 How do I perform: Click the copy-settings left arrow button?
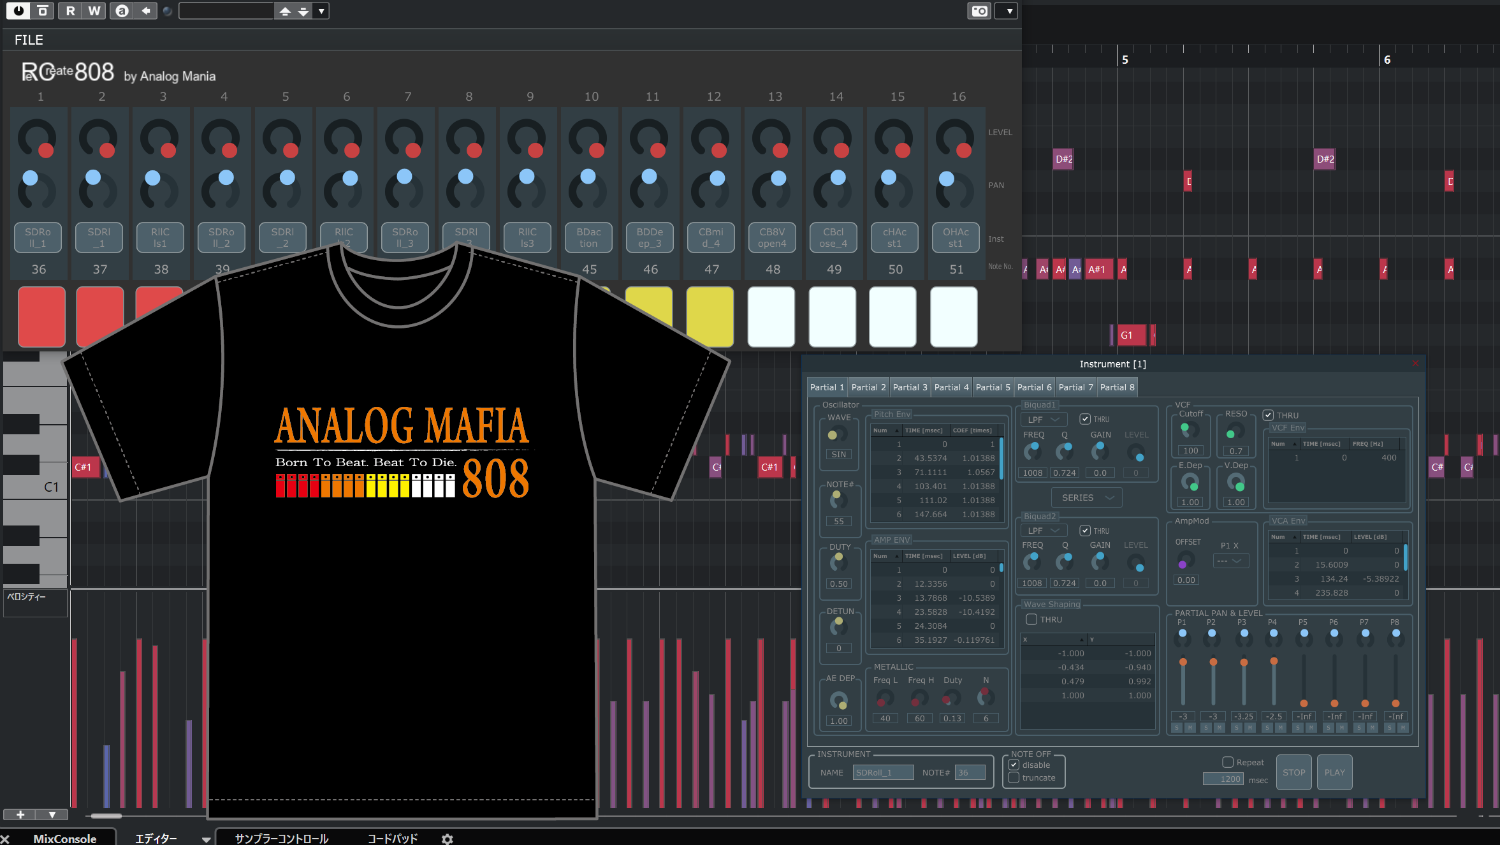(146, 11)
